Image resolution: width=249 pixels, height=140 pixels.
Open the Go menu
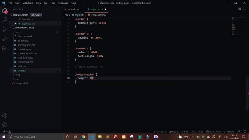tap(46, 3)
